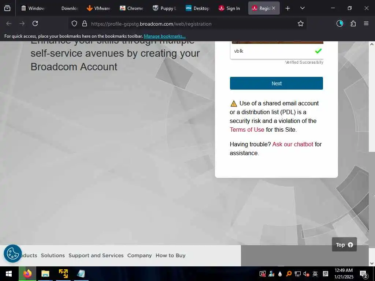375x281 pixels.
Task: Open the Firefox application menu
Action: click(366, 23)
